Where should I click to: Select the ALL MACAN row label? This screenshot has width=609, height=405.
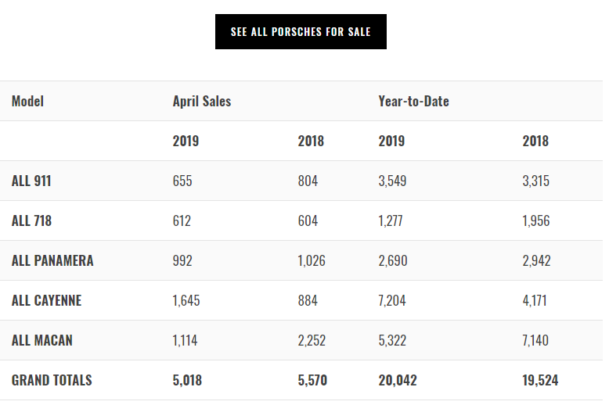tap(41, 341)
